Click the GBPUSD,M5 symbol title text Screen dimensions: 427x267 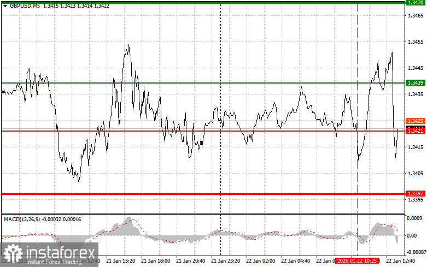click(x=25, y=5)
